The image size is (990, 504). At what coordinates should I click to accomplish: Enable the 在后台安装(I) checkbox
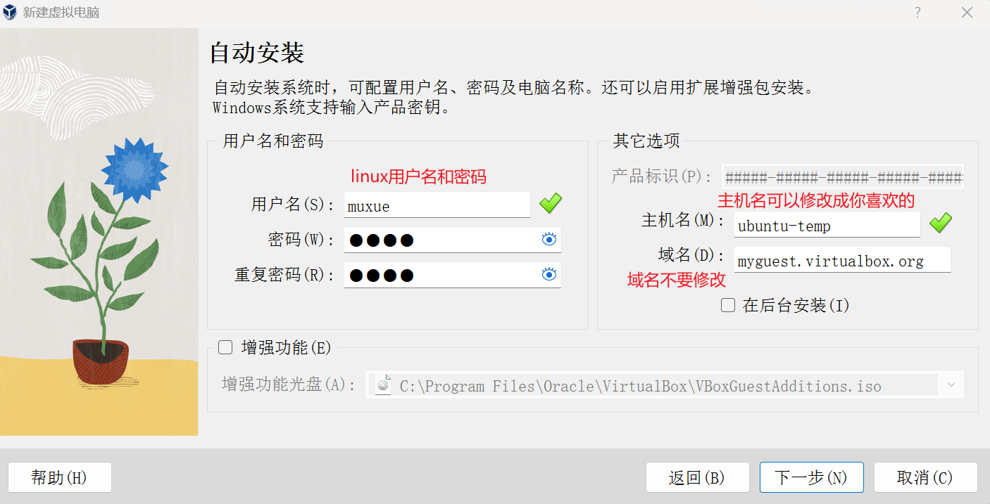coord(728,305)
